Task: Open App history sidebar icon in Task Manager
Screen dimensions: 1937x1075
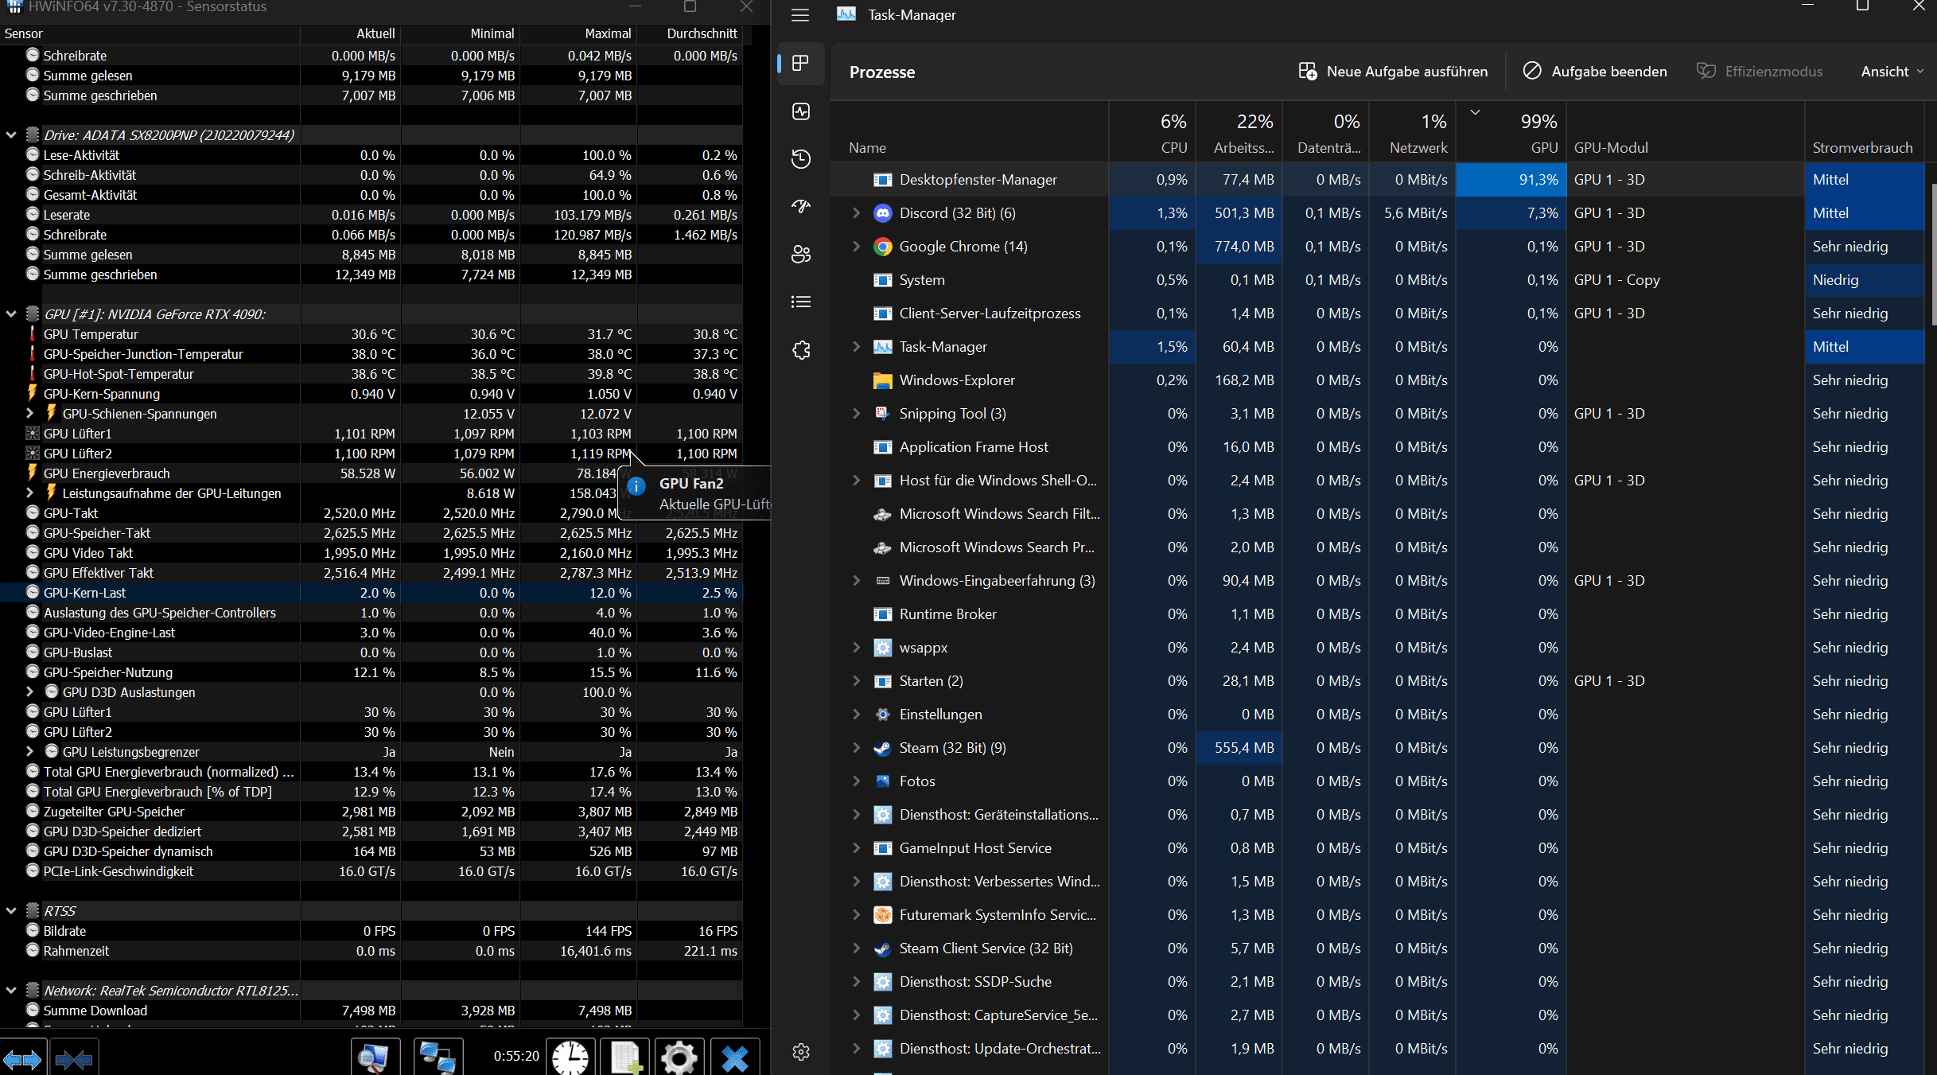Action: point(801,159)
